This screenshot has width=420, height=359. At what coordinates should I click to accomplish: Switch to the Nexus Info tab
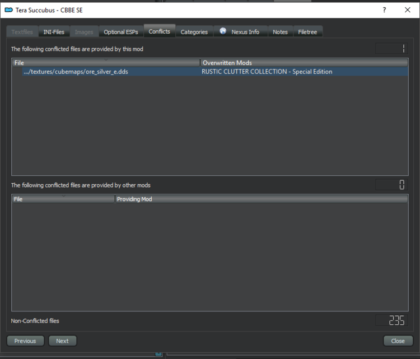(x=241, y=32)
